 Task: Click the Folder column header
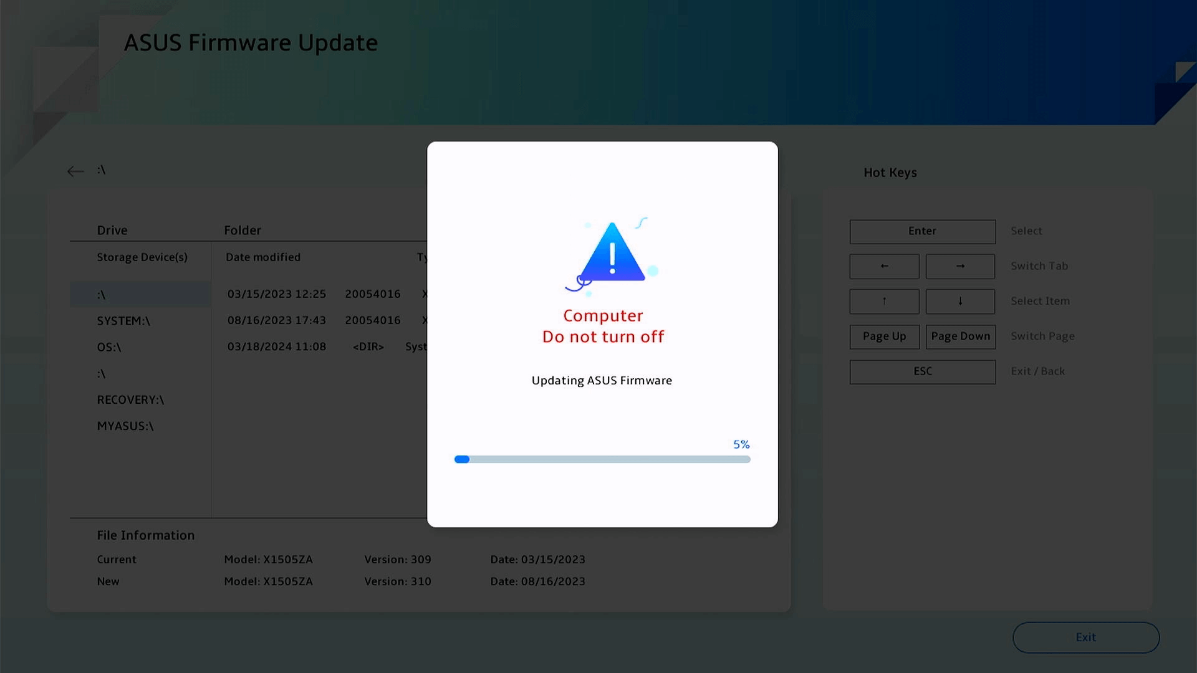click(x=242, y=230)
